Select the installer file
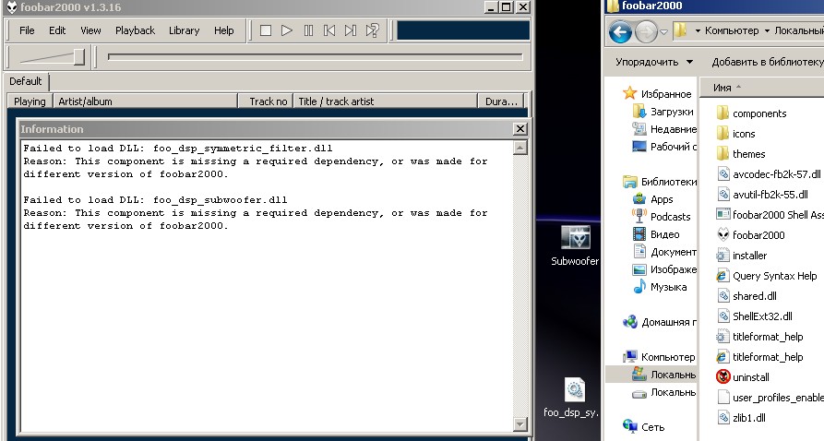824x441 pixels. tap(742, 256)
